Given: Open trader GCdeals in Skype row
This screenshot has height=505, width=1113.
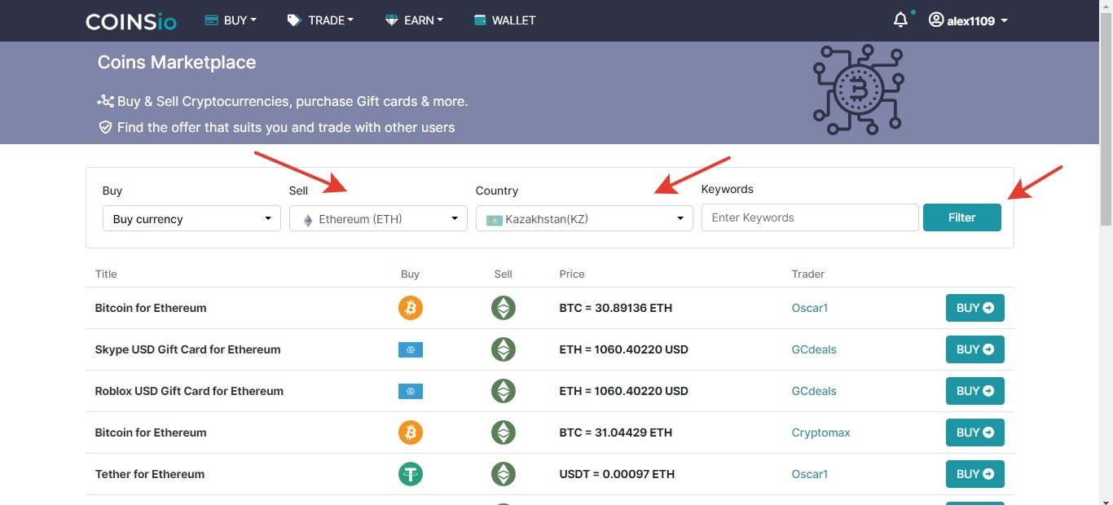Looking at the screenshot, I should pyautogui.click(x=814, y=349).
